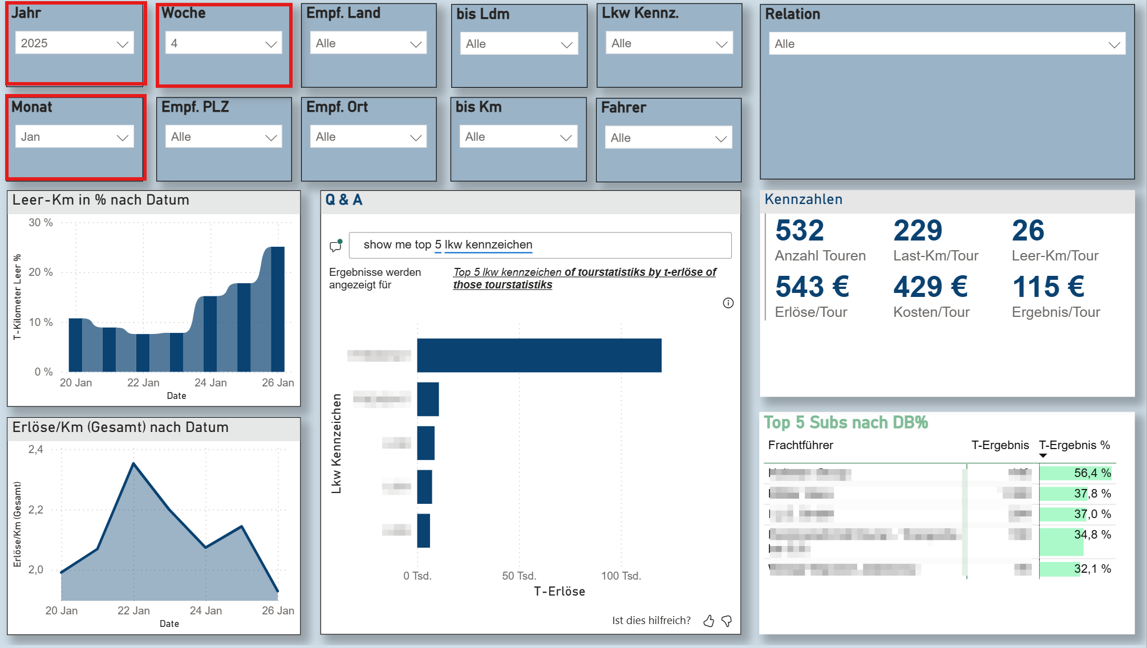Sort by T-Ergebnis column header

click(x=1000, y=445)
